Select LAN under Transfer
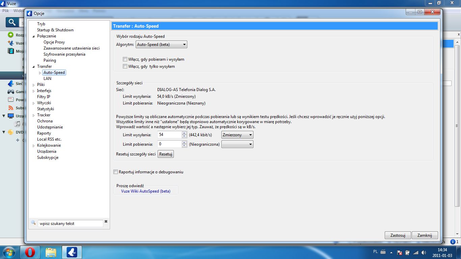This screenshot has height=259, width=461. pyautogui.click(x=48, y=79)
